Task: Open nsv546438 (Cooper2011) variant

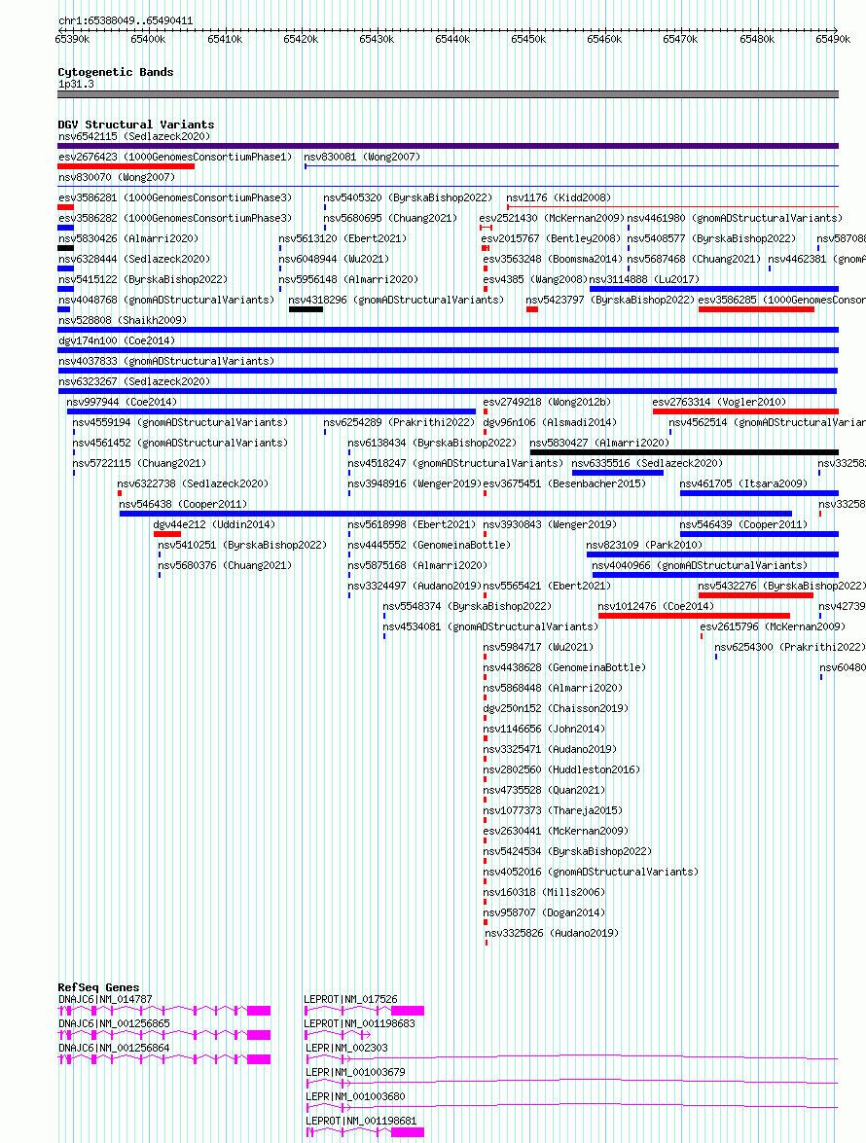Action: coord(183,504)
